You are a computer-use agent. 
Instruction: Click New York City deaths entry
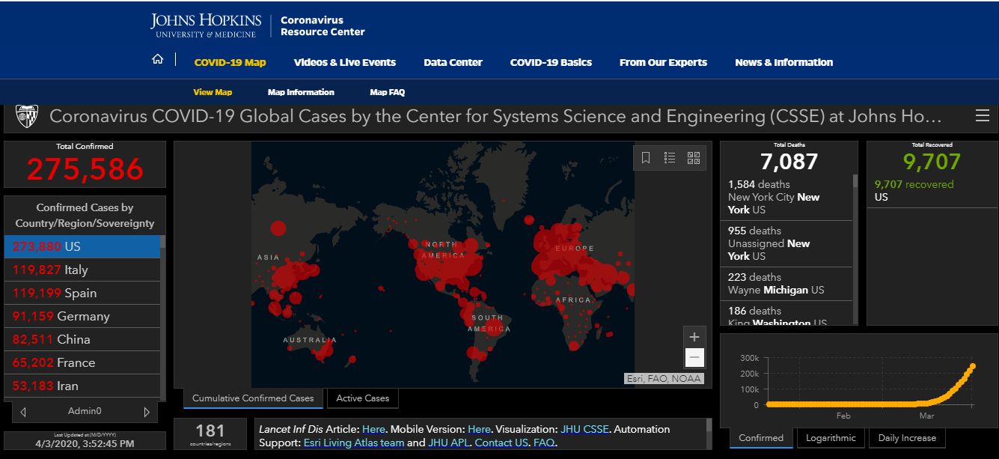[786, 197]
